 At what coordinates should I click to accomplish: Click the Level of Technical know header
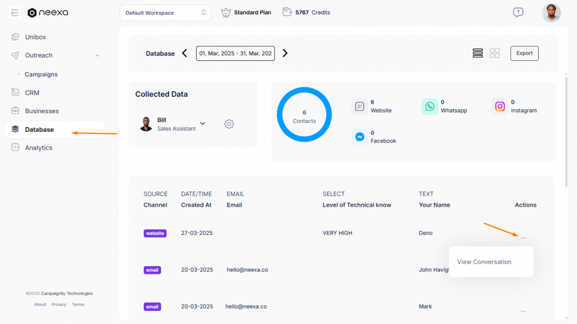(x=357, y=205)
